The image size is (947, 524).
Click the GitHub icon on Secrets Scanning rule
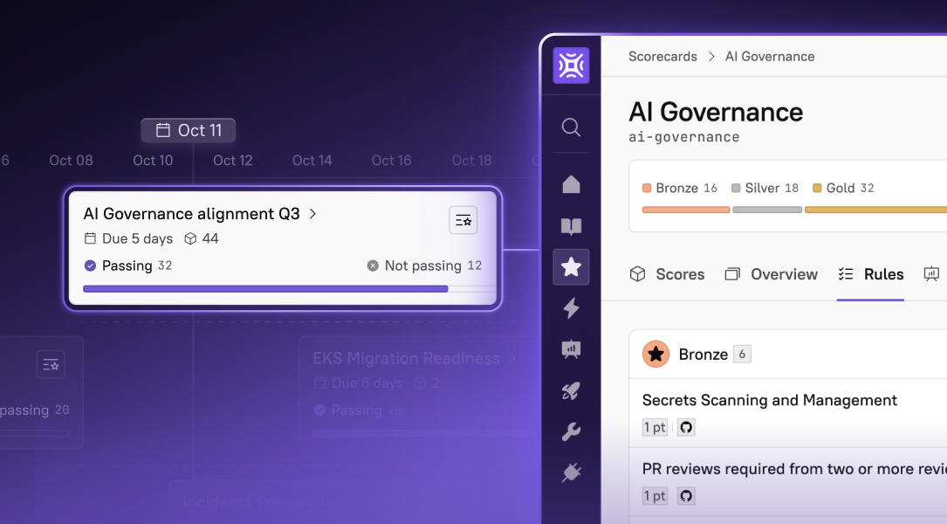(686, 427)
